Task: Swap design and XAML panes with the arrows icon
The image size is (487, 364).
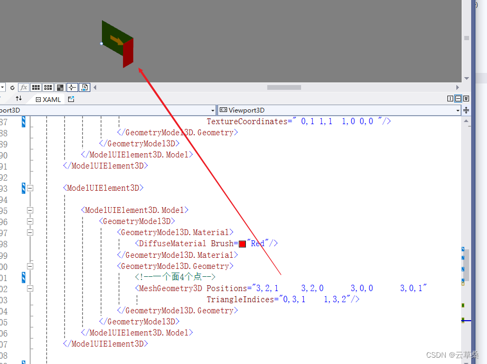Action: point(19,98)
